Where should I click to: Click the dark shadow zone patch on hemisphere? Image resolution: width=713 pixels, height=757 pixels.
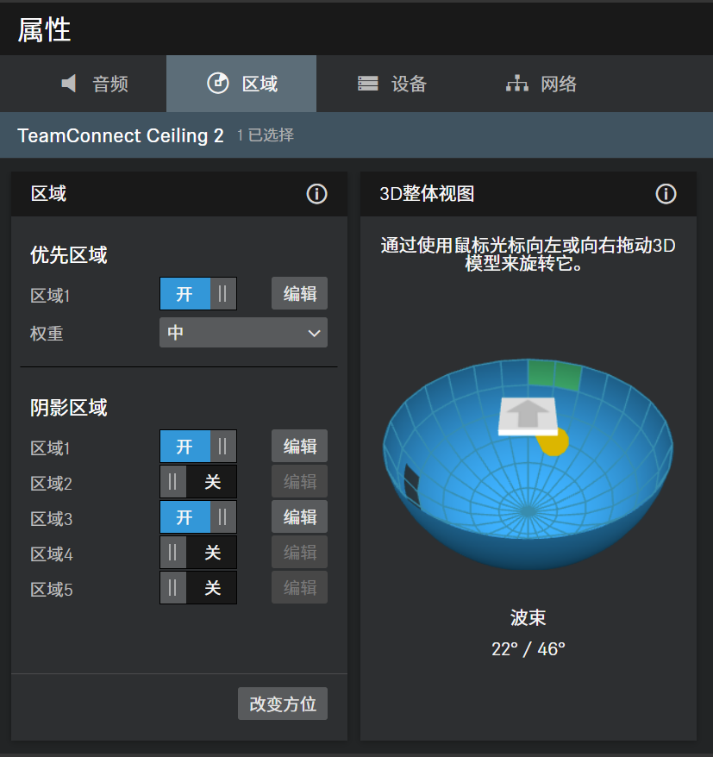pyautogui.click(x=411, y=485)
